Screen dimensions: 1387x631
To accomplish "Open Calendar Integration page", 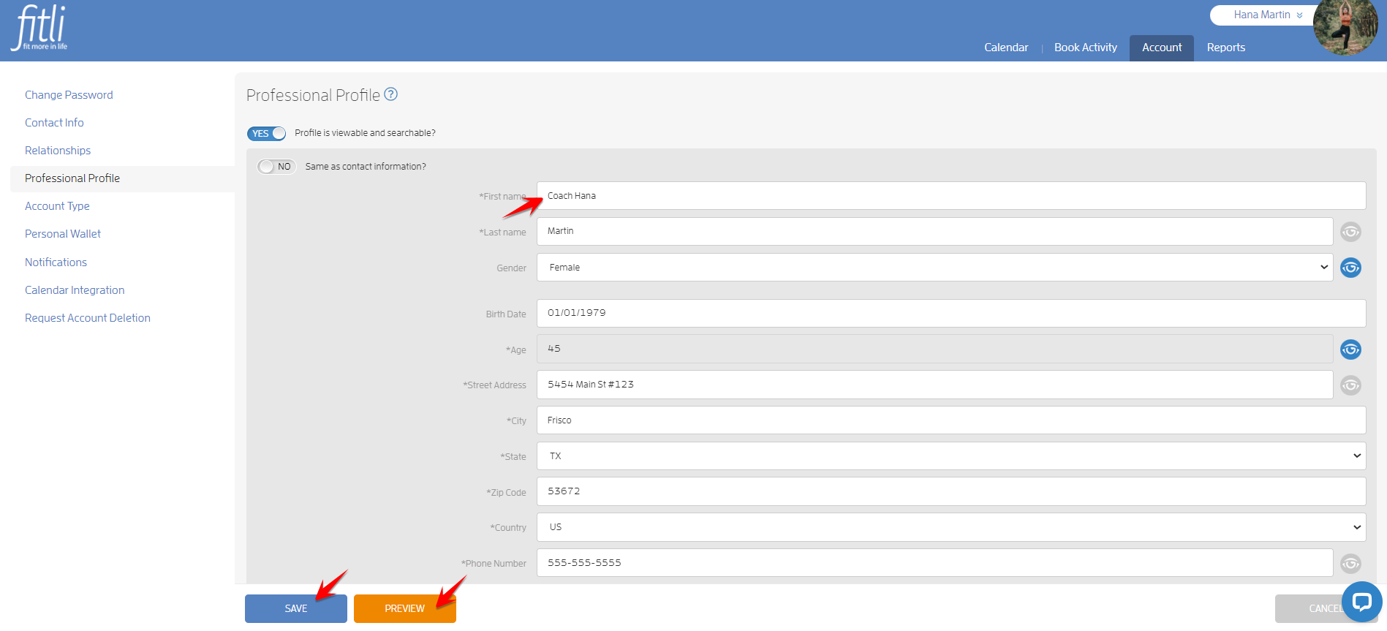I will tap(75, 290).
